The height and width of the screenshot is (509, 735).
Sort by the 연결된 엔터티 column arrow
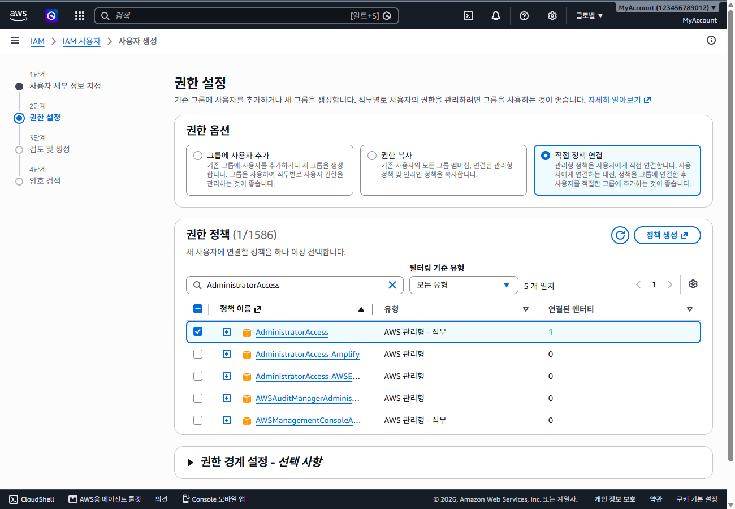pyautogui.click(x=690, y=309)
